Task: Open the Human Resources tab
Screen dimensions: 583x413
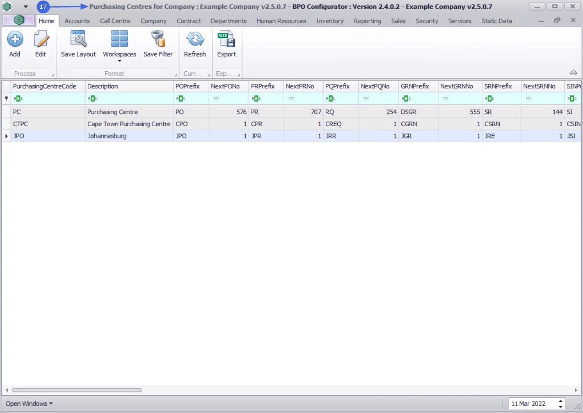Action: (x=281, y=21)
